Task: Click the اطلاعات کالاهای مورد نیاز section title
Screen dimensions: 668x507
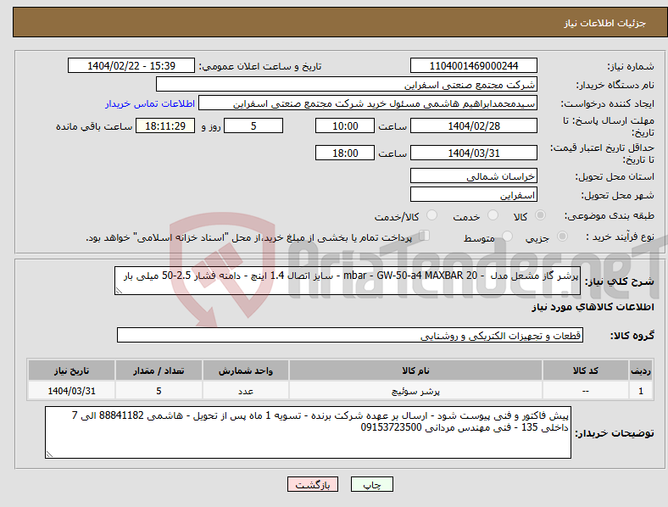Action: click(x=593, y=307)
